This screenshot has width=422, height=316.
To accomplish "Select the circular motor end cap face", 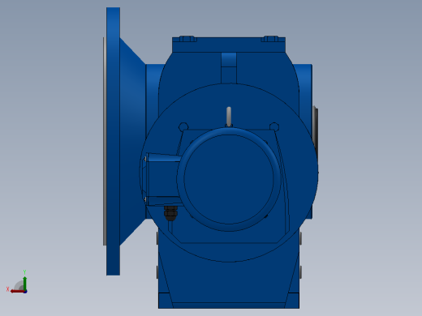I will 229,179.
